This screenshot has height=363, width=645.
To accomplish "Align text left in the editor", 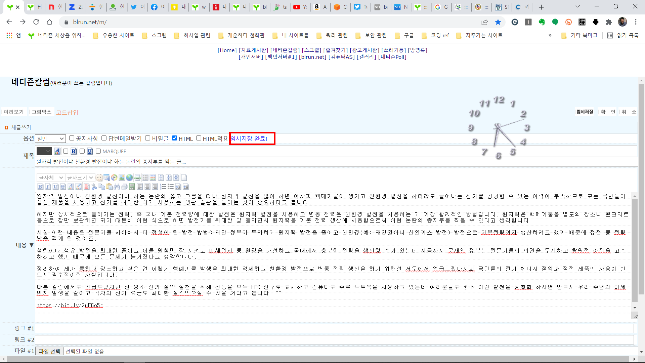I will tap(140, 187).
